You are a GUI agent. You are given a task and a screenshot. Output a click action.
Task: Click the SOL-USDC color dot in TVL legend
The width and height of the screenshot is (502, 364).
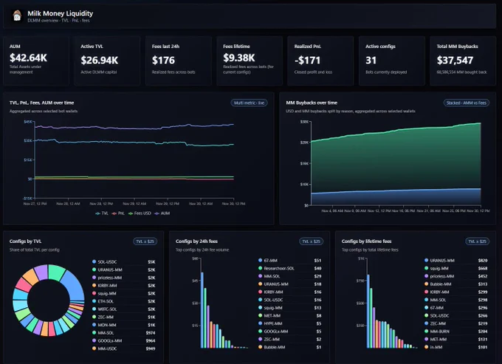pyautogui.click(x=94, y=262)
